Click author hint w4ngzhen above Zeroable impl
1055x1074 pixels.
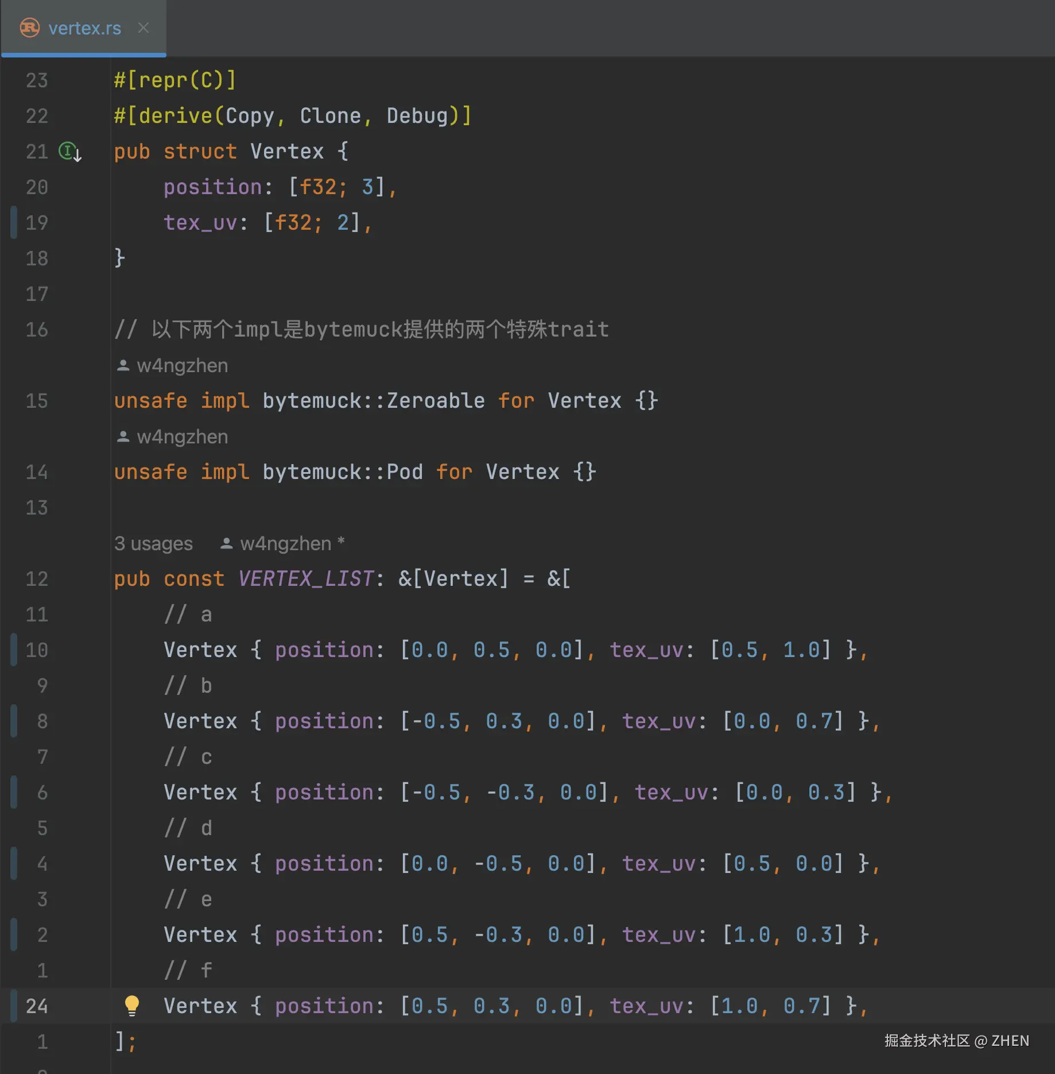point(182,365)
